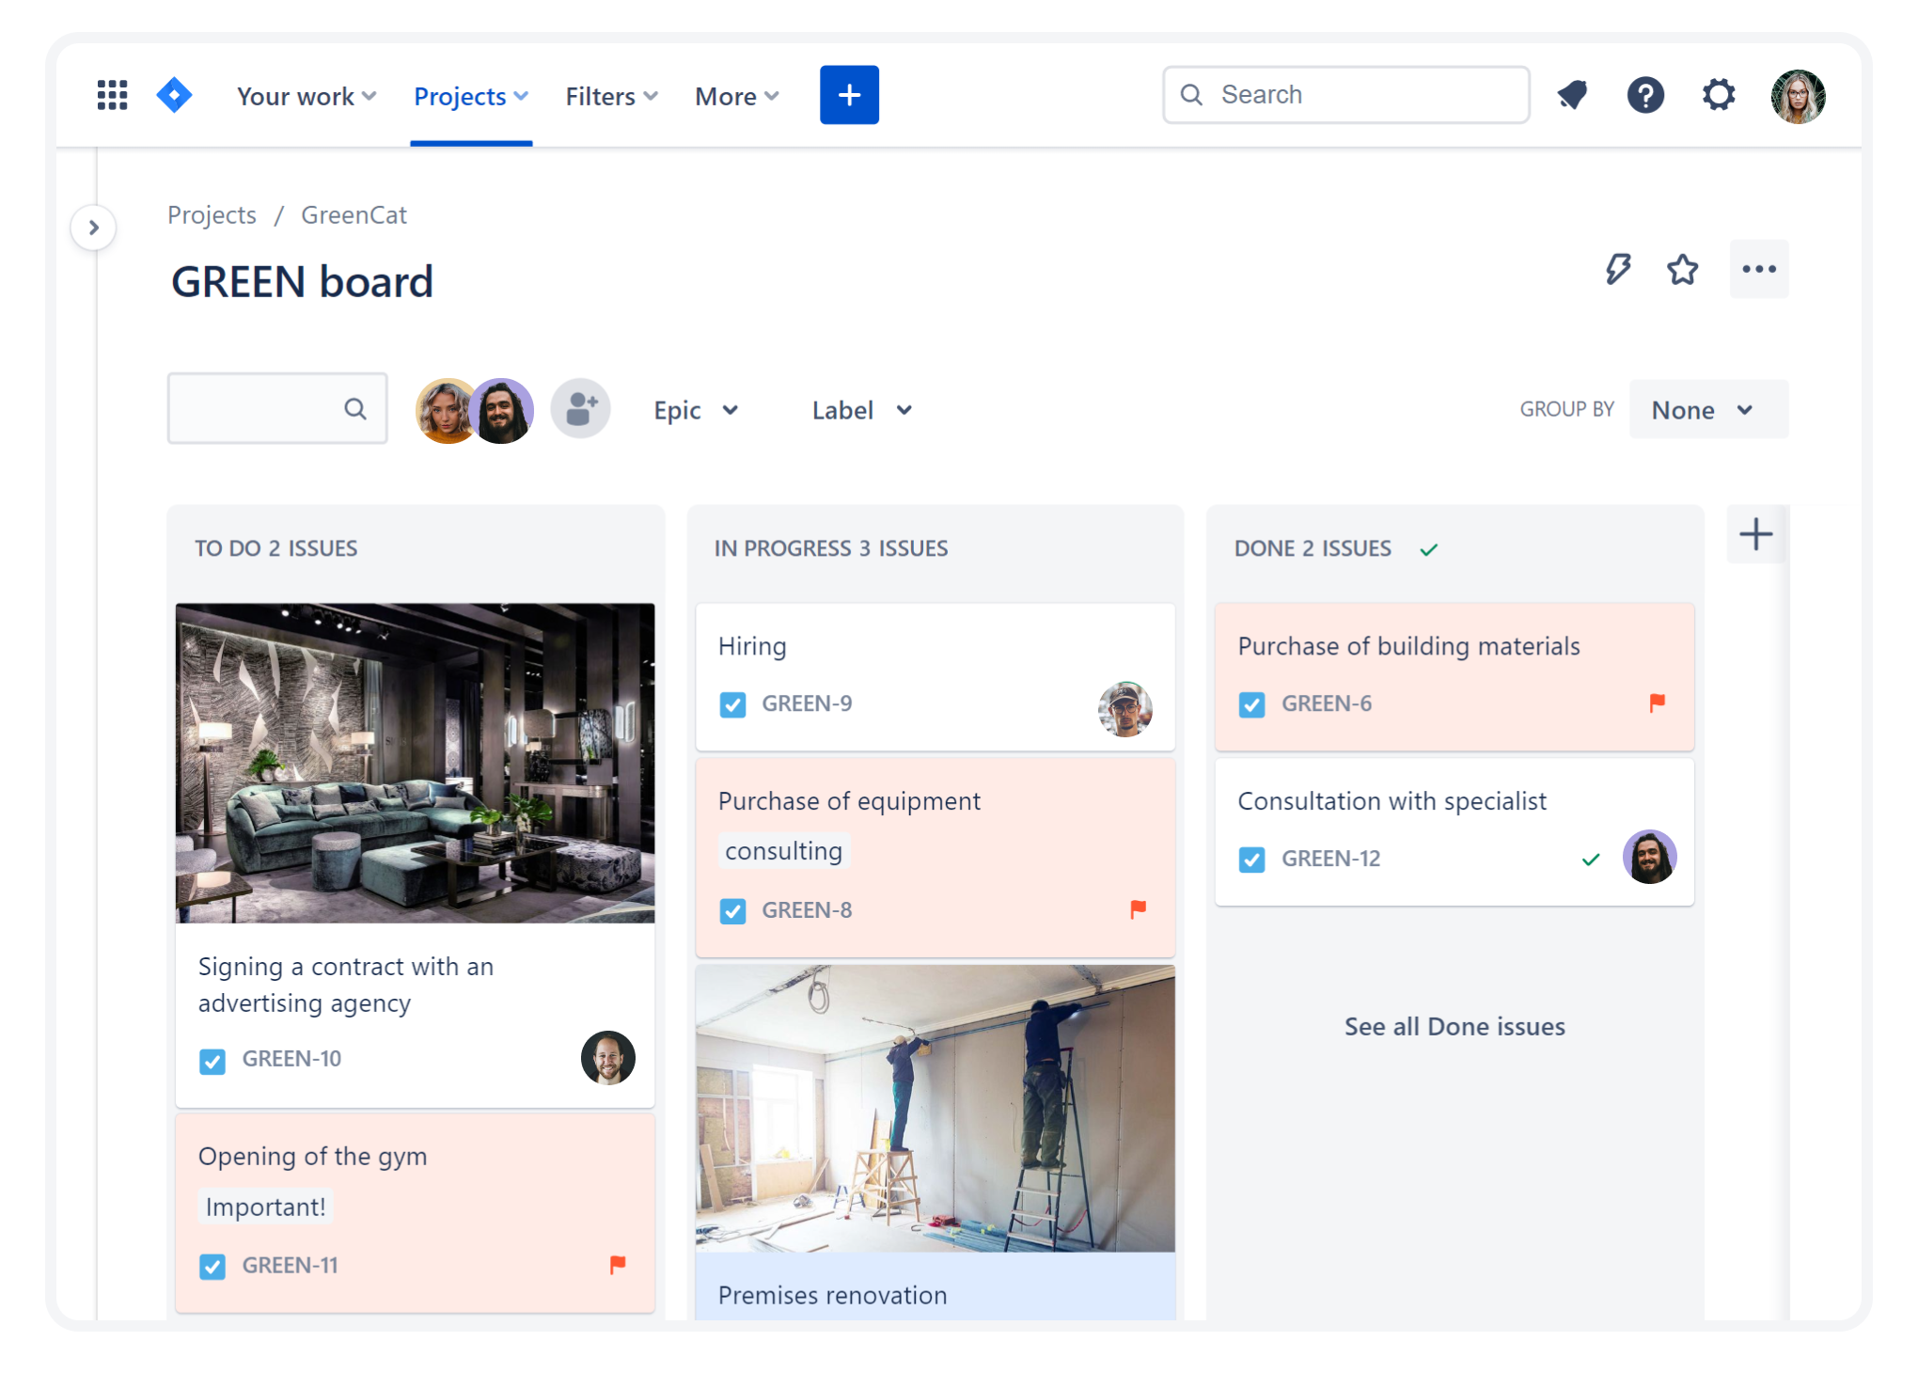
Task: Open the Group By None dropdown
Action: (x=1708, y=409)
